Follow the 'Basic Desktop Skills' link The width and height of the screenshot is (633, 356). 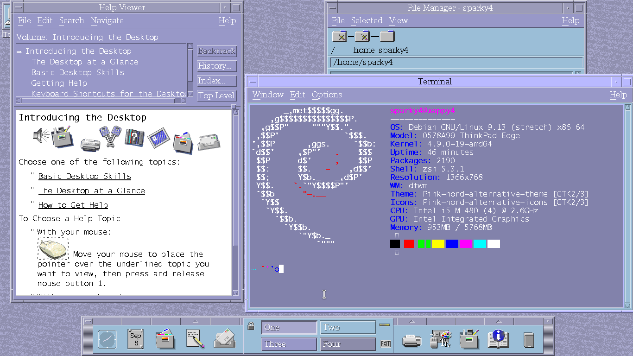84,176
